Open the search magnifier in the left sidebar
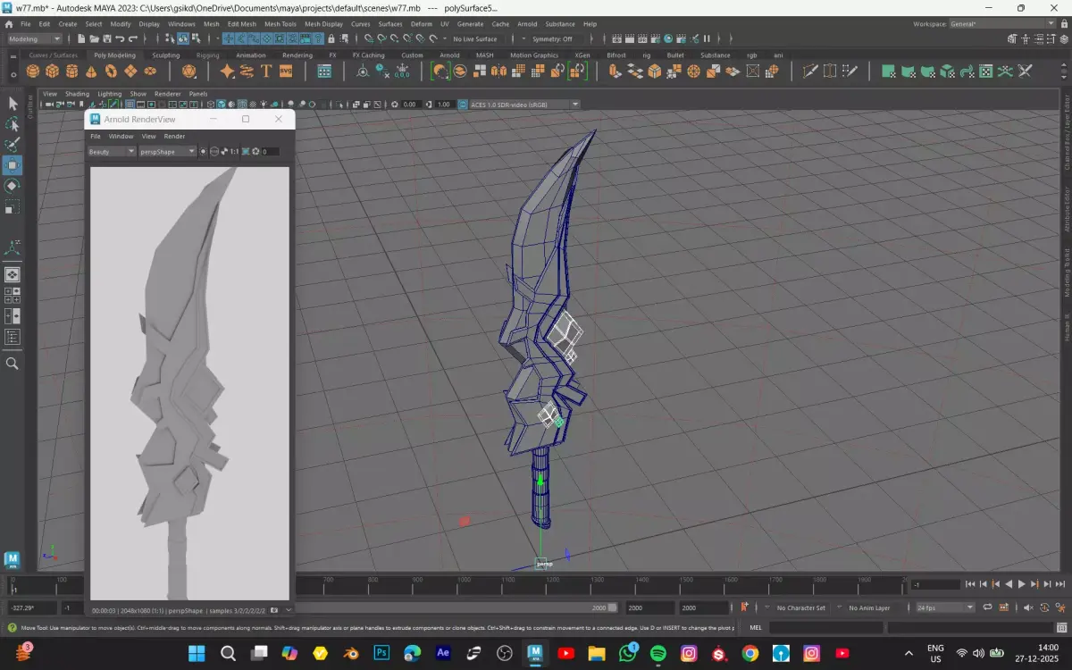This screenshot has width=1072, height=670. point(13,364)
